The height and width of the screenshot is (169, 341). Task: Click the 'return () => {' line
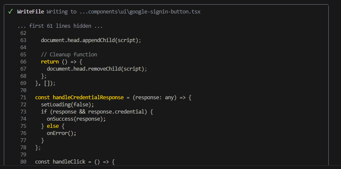click(62, 62)
